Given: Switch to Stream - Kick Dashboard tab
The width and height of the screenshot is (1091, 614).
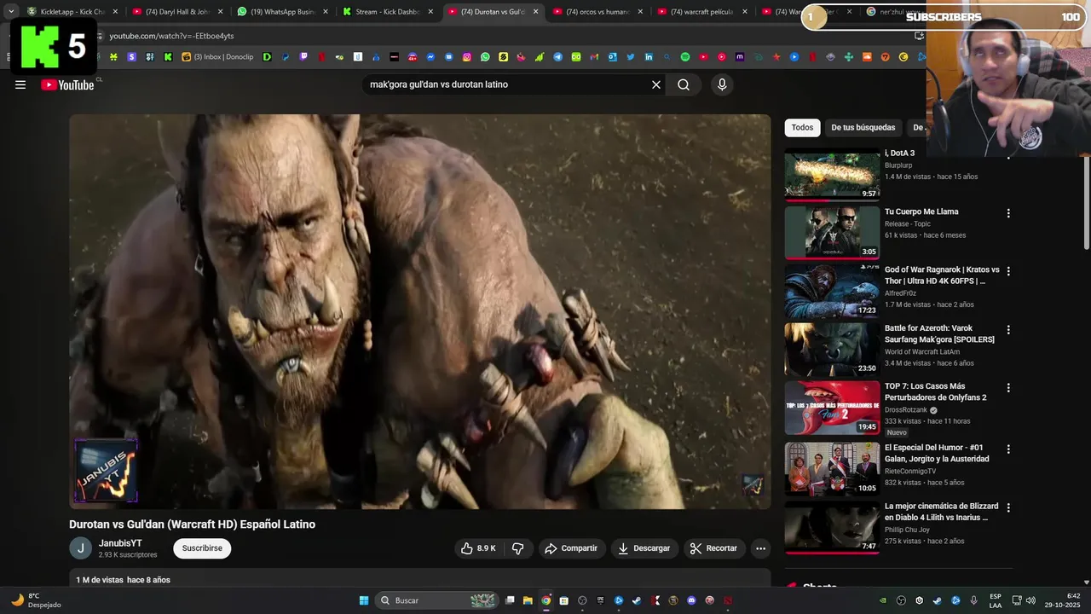Looking at the screenshot, I should [388, 12].
